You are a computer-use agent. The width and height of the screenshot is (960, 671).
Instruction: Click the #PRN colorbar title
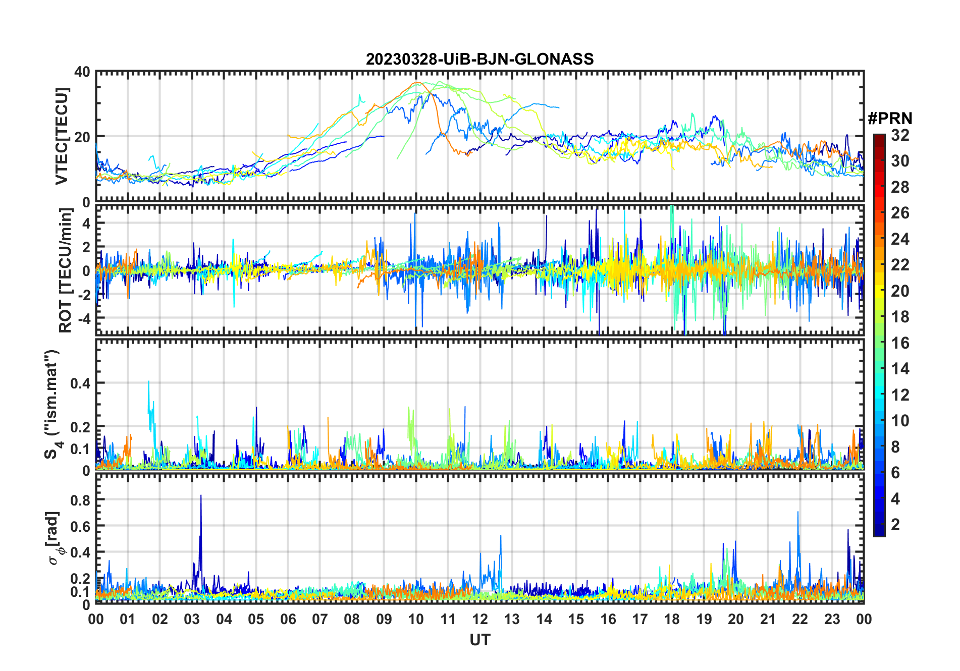[890, 119]
